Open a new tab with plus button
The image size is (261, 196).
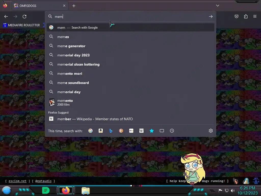coord(74,6)
